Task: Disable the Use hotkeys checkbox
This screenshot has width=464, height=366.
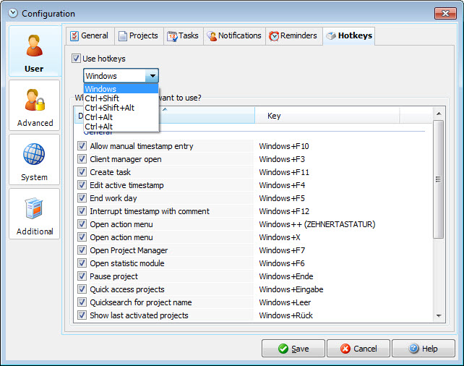Action: point(77,58)
